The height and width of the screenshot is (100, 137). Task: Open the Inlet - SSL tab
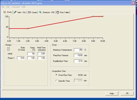point(20,12)
